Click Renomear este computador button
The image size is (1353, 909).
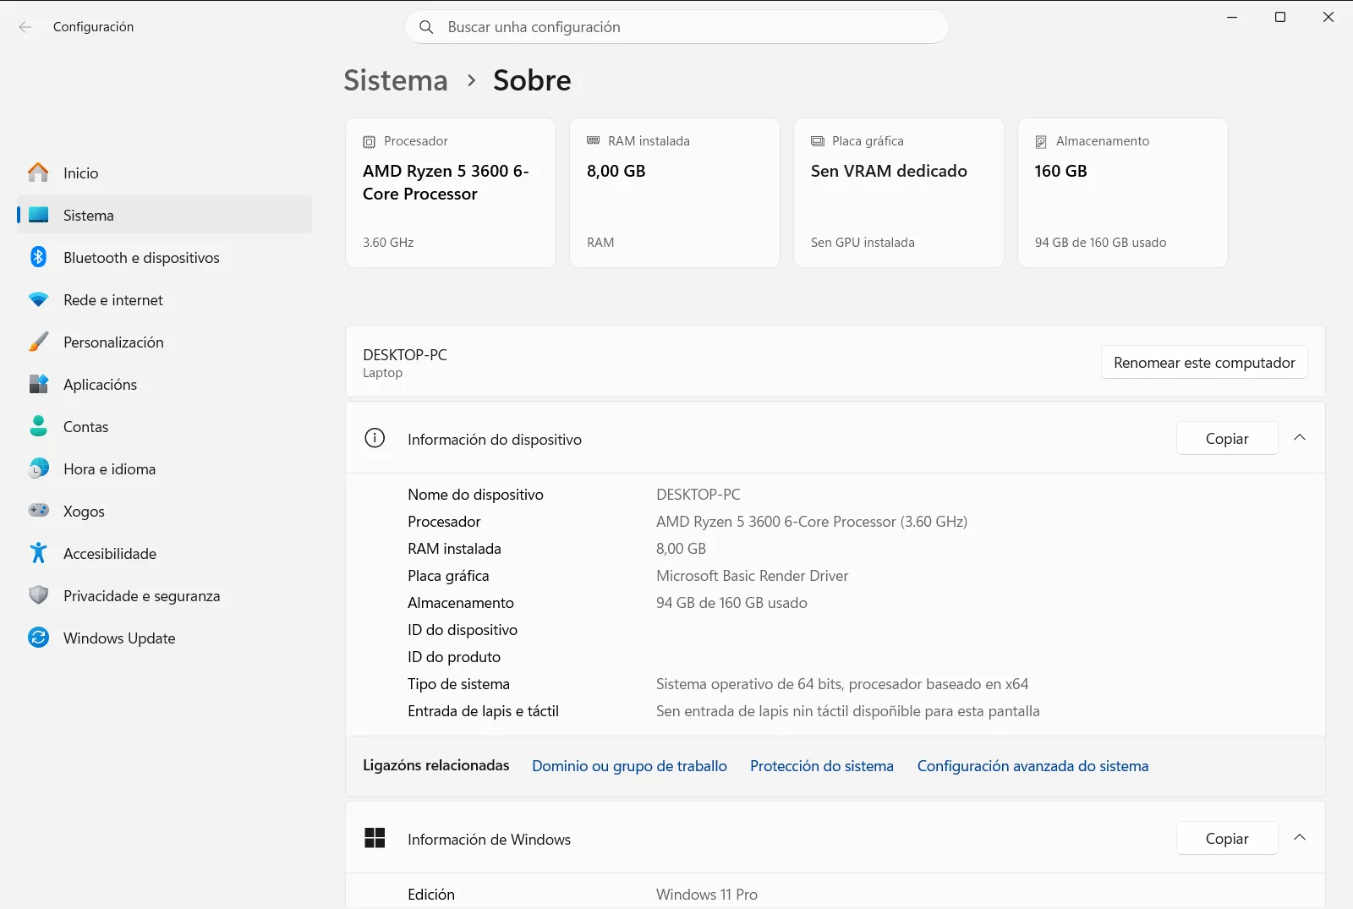click(x=1204, y=363)
